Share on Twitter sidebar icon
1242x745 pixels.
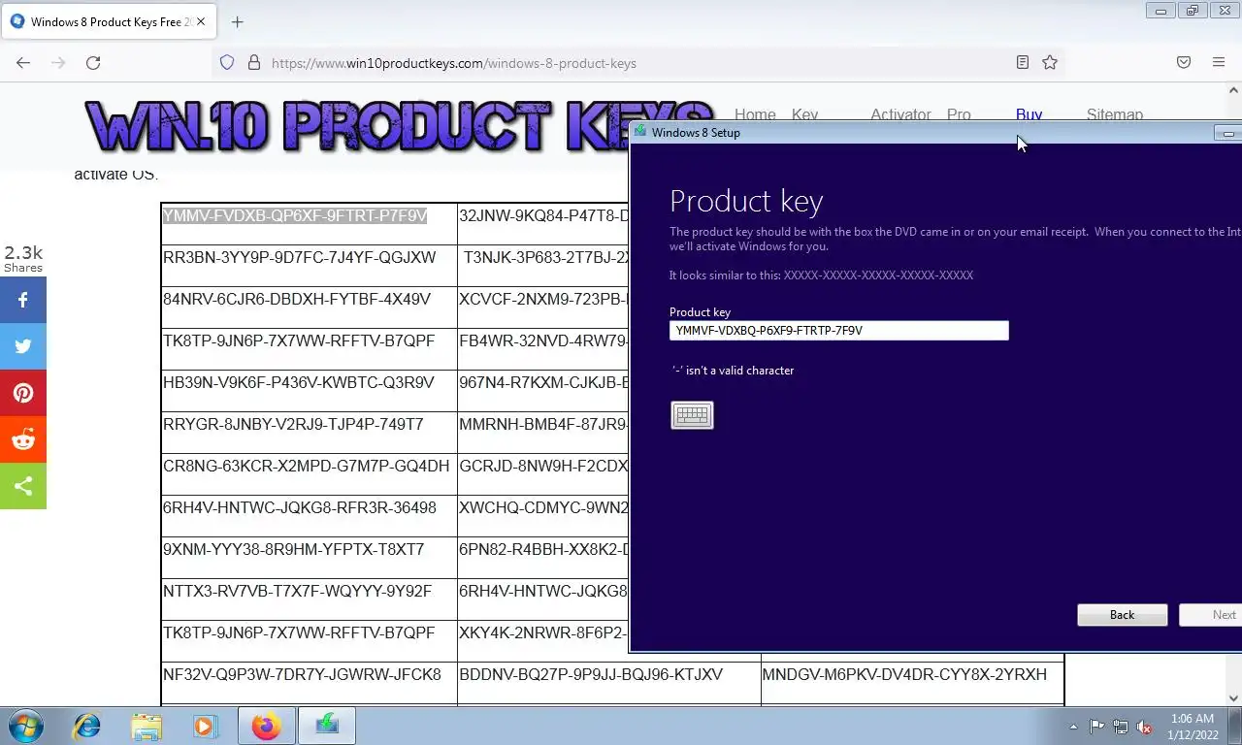coord(23,347)
